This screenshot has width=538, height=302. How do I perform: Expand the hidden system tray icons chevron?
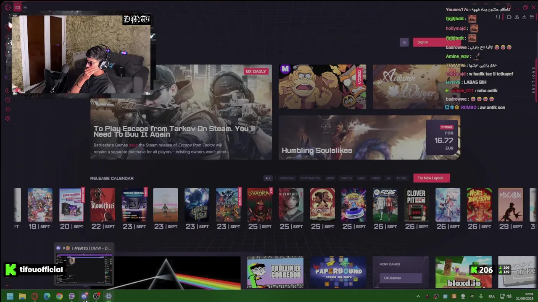click(418, 297)
